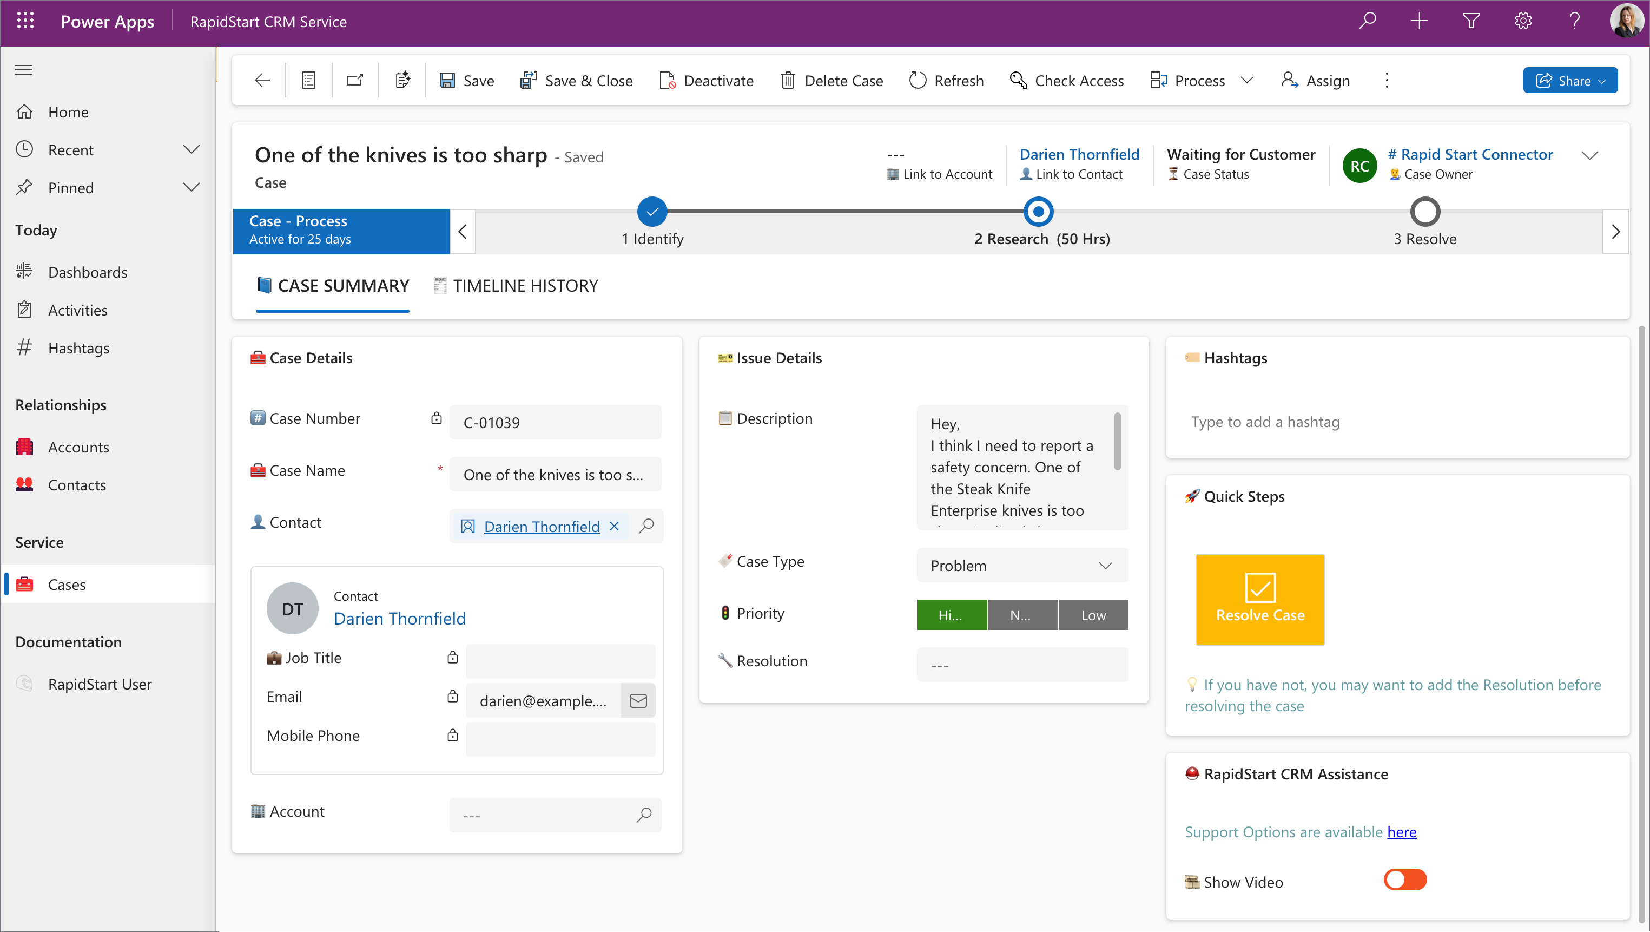The image size is (1650, 932).
Task: Expand the header fields chevron
Action: 1589,155
